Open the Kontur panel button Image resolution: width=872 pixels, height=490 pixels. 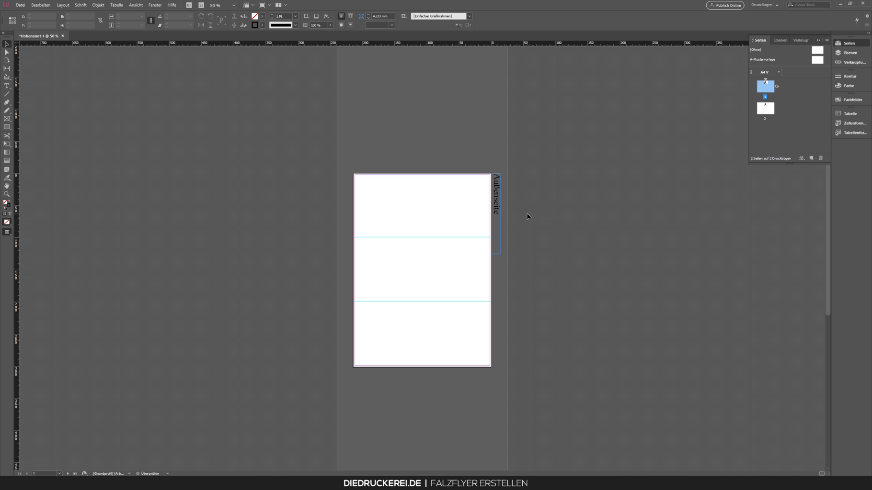(x=852, y=76)
